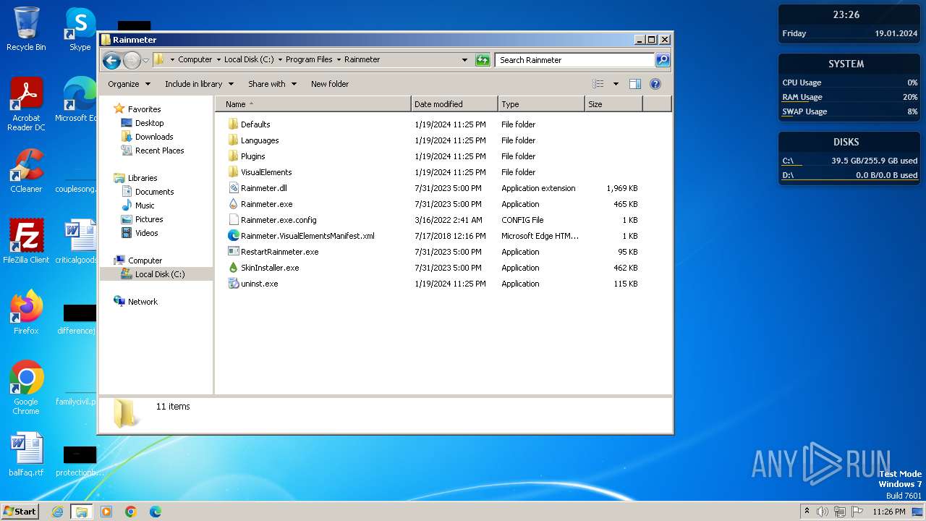
Task: Sort by Name column header
Action: (x=313, y=104)
